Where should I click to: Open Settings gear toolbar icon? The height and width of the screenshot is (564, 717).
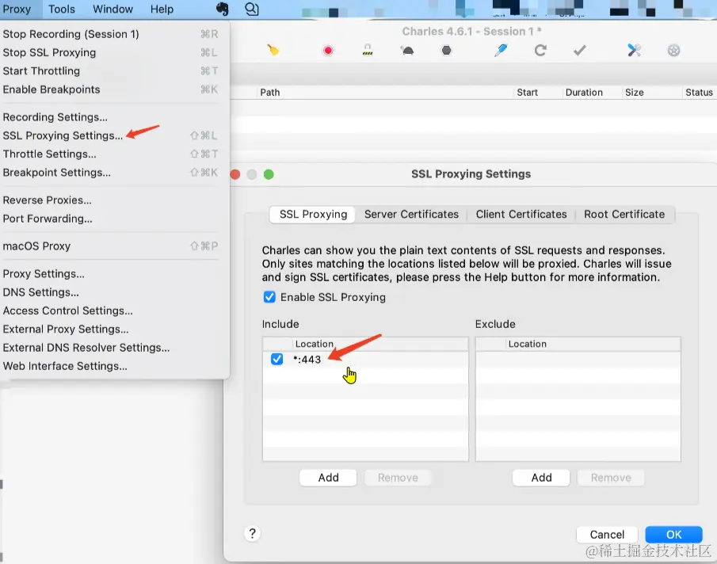coord(673,50)
